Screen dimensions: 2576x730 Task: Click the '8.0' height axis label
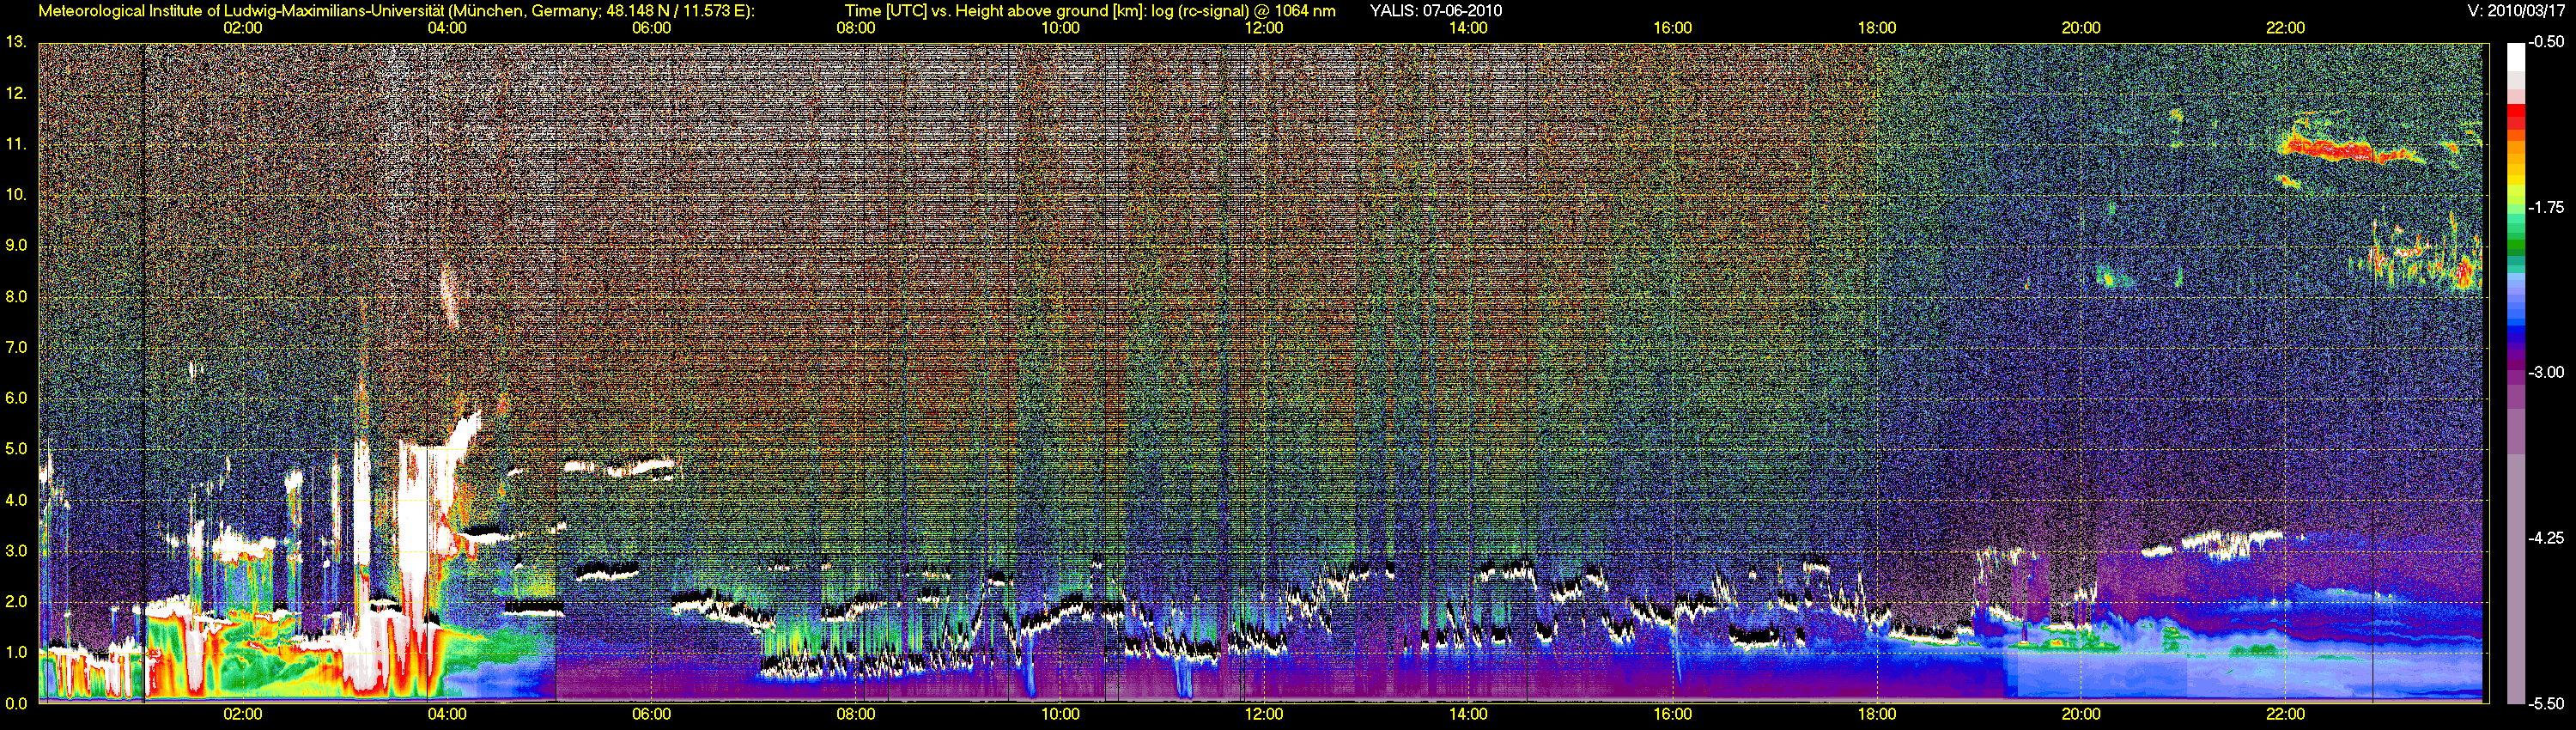click(x=16, y=297)
